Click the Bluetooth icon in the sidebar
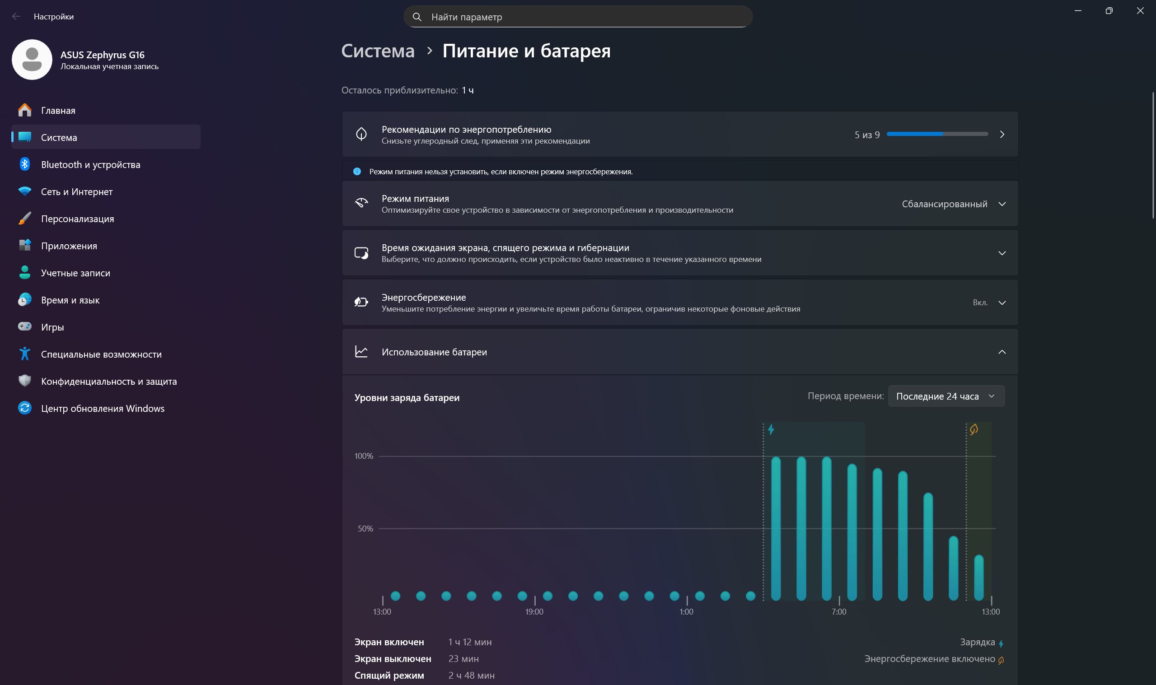1156x685 pixels. (x=25, y=164)
